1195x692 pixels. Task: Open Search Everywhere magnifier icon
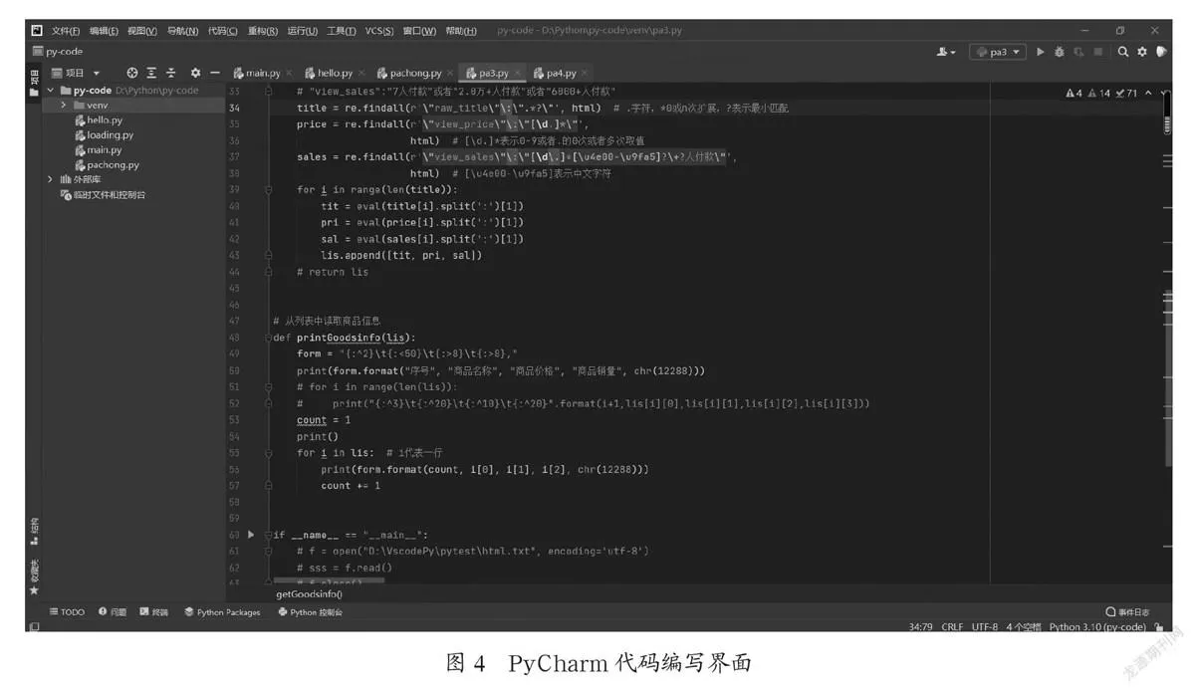pos(1123,52)
